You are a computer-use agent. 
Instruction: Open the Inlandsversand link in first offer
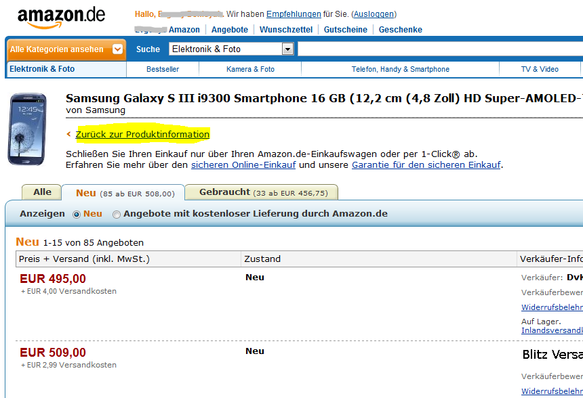pyautogui.click(x=552, y=330)
